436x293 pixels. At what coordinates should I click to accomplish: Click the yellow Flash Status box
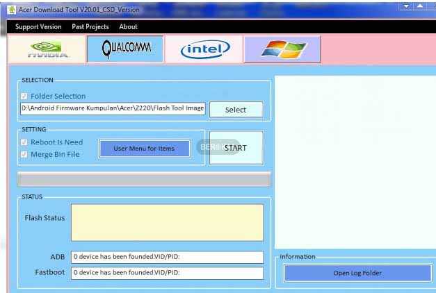(x=167, y=222)
